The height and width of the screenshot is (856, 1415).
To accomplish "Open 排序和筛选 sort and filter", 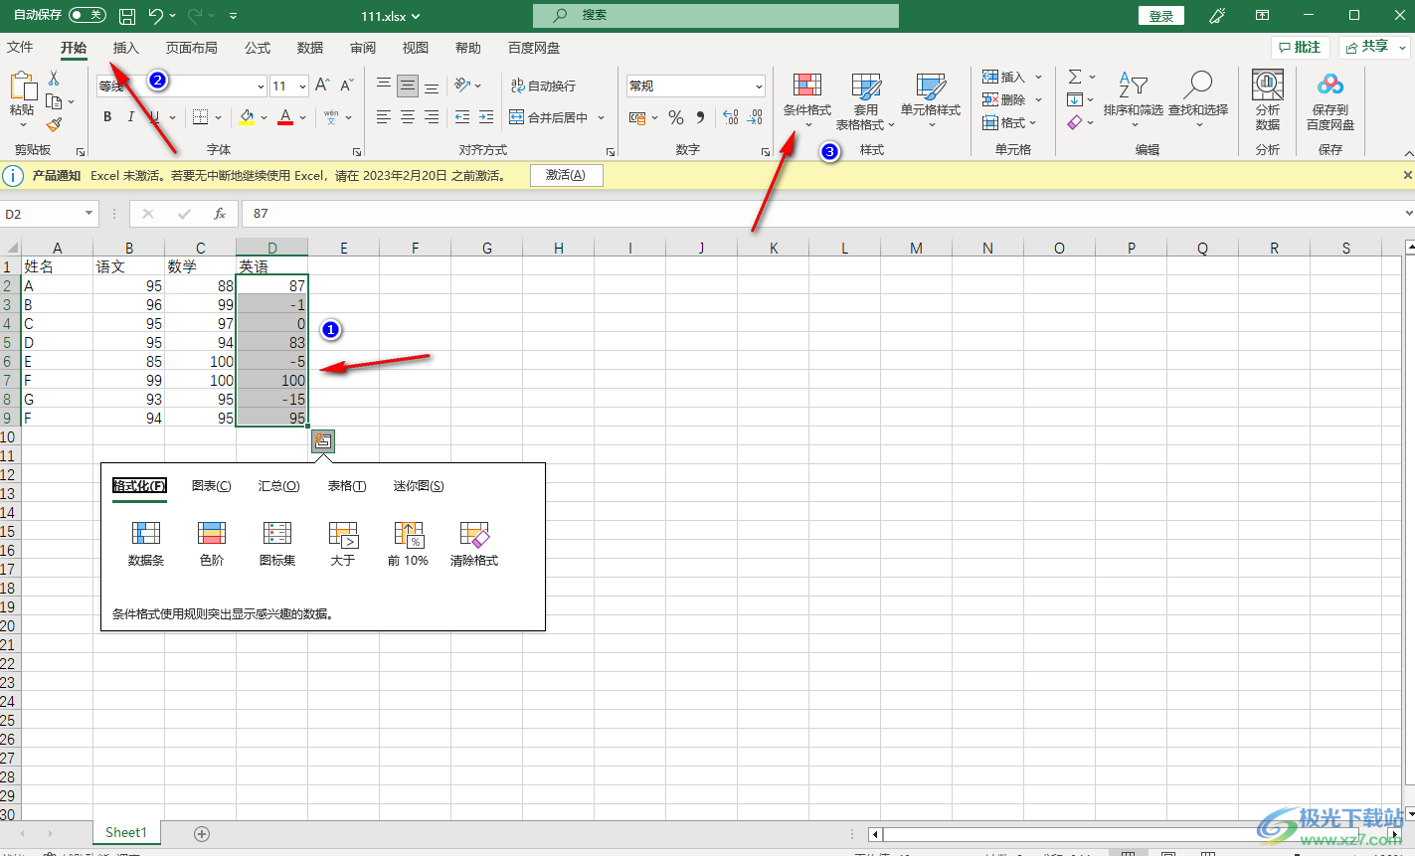I will coord(1133,100).
